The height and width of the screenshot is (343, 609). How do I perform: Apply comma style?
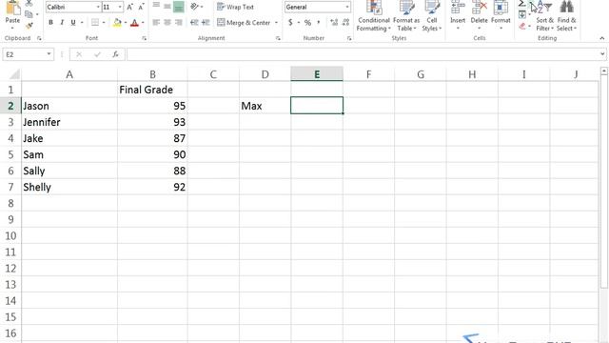click(319, 23)
